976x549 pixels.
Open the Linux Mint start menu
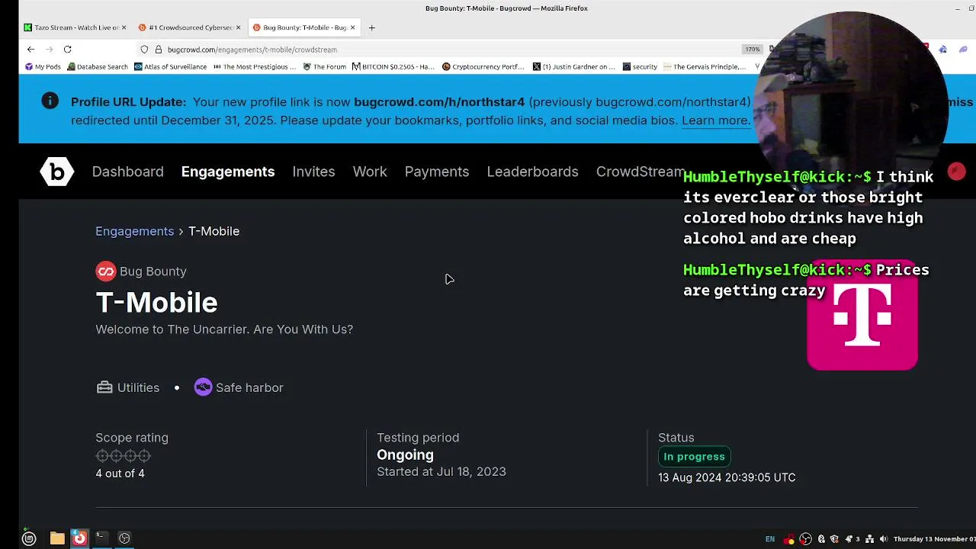(29, 538)
